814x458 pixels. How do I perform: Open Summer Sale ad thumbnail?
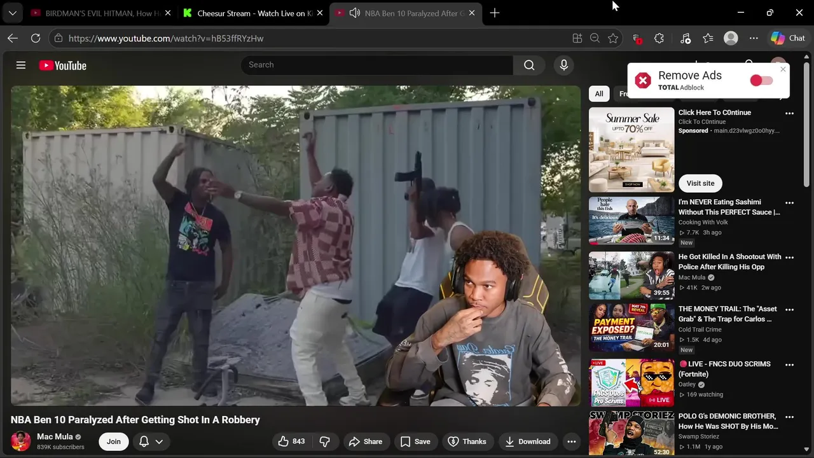click(x=631, y=149)
